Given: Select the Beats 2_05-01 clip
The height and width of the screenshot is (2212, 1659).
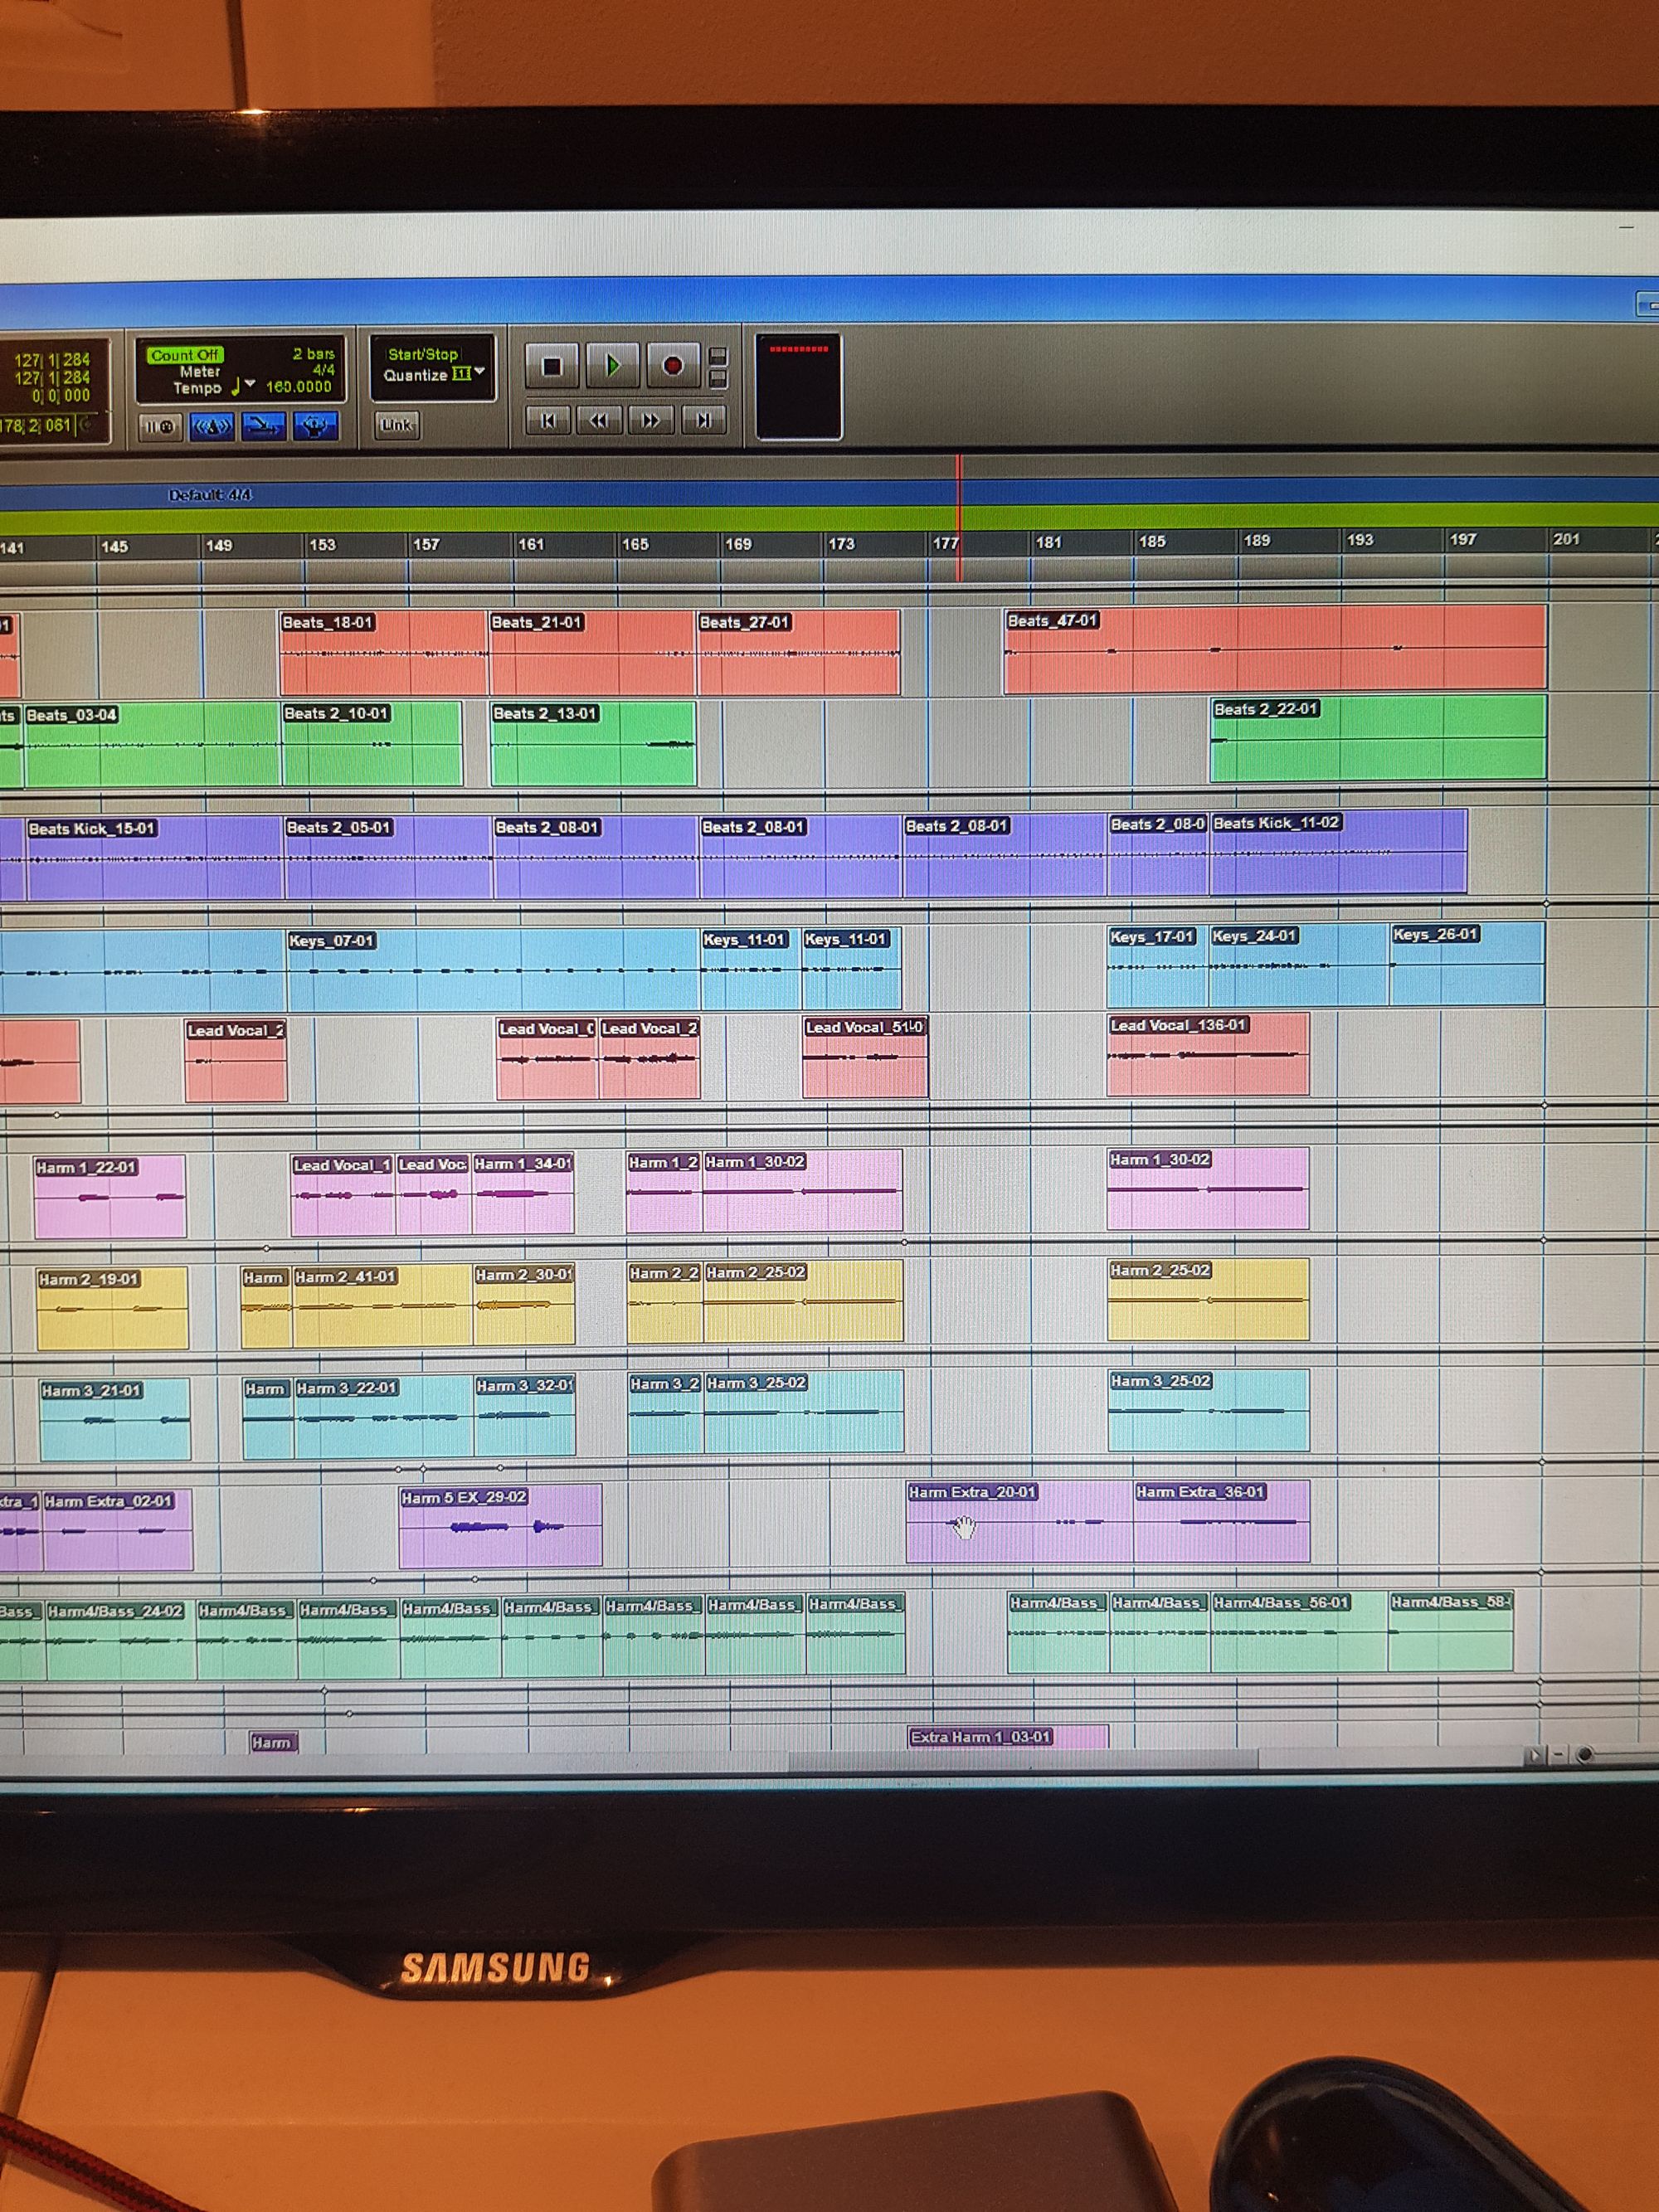Looking at the screenshot, I should (388, 857).
